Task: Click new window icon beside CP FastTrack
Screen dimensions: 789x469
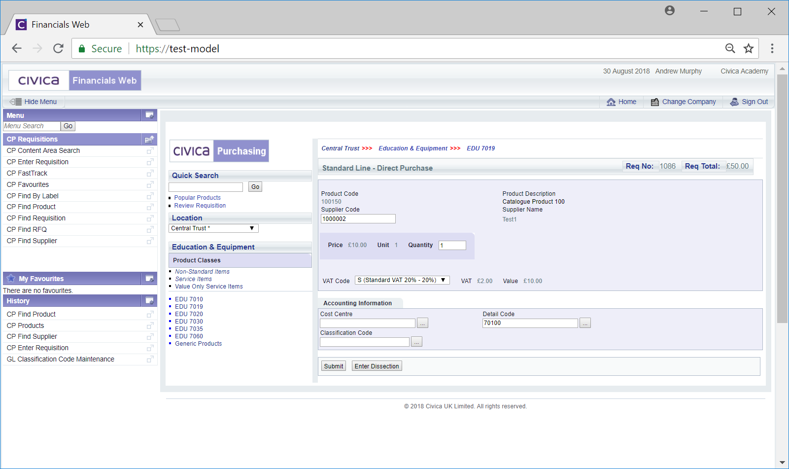Action: [x=150, y=173]
